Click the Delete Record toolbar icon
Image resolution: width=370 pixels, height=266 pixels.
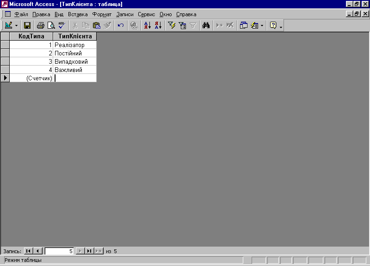(230, 25)
